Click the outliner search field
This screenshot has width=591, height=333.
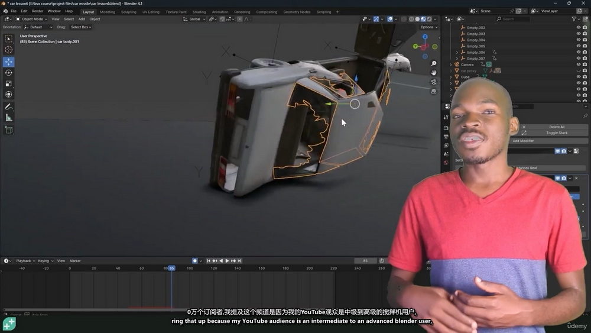tap(512, 19)
